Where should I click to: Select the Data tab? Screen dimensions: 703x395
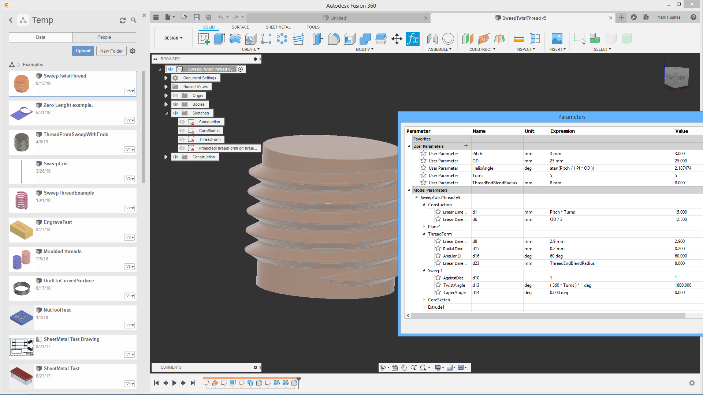(41, 37)
